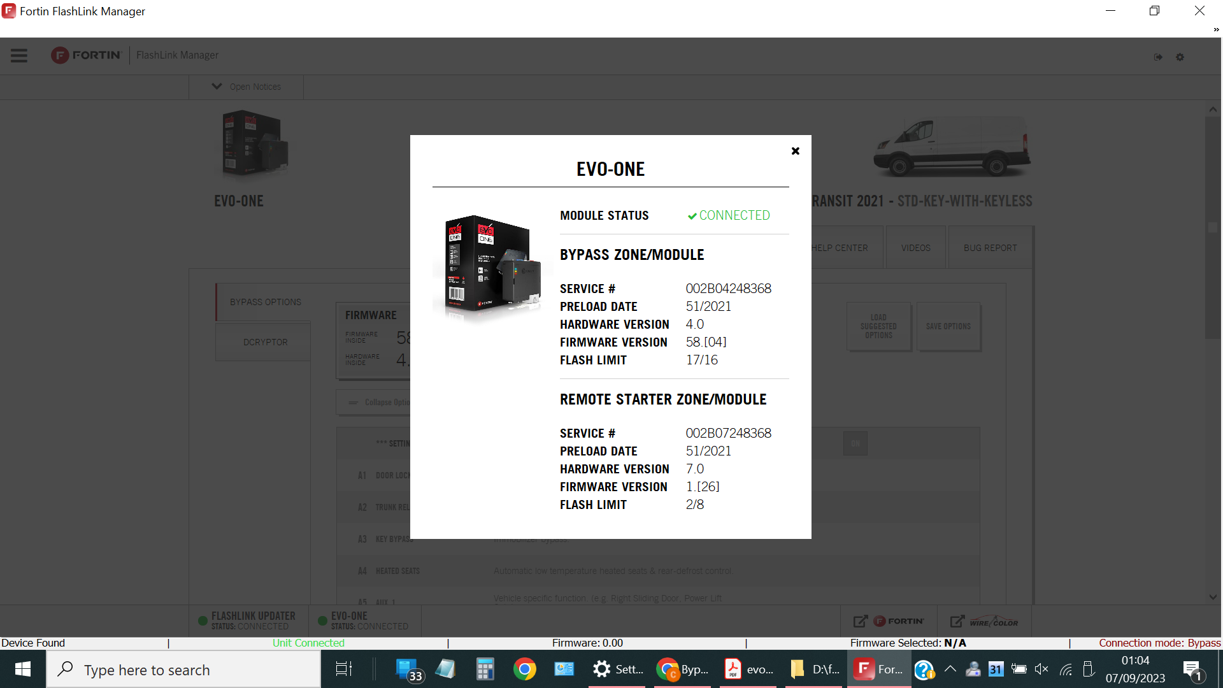Switch to the Bypass Options tab
Screen dimensions: 1223x688
(x=265, y=302)
